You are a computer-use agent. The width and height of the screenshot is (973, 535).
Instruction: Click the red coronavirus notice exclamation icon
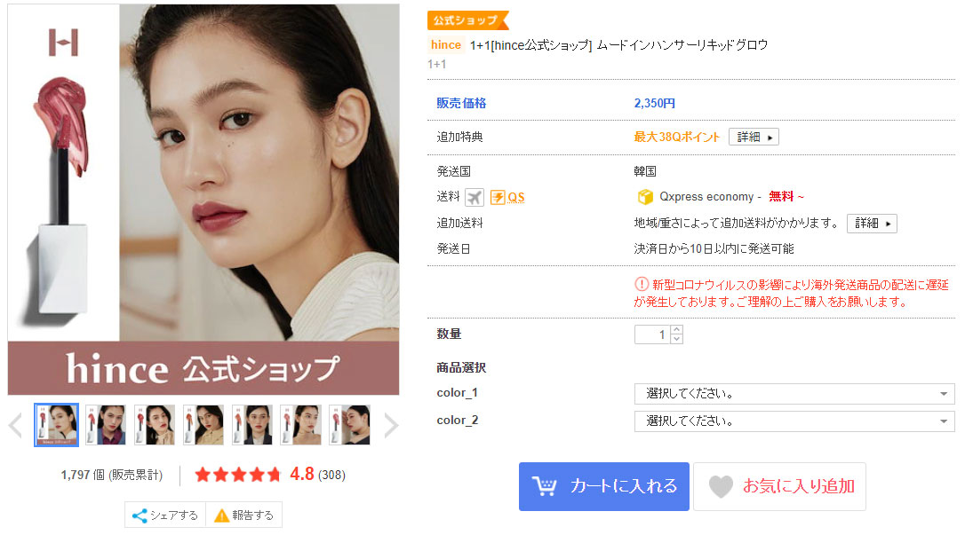[x=641, y=285]
